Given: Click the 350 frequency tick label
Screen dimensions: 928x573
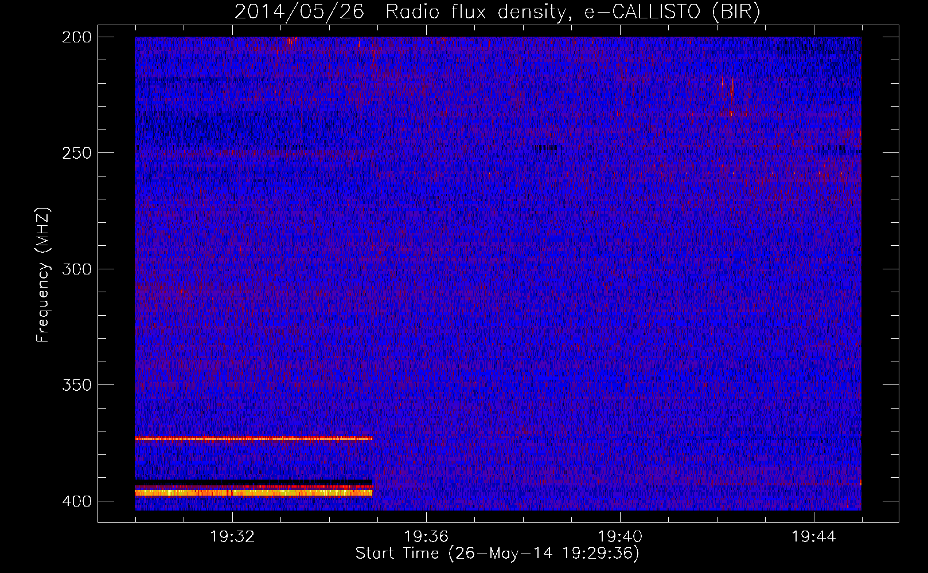Looking at the screenshot, I should pos(77,384).
